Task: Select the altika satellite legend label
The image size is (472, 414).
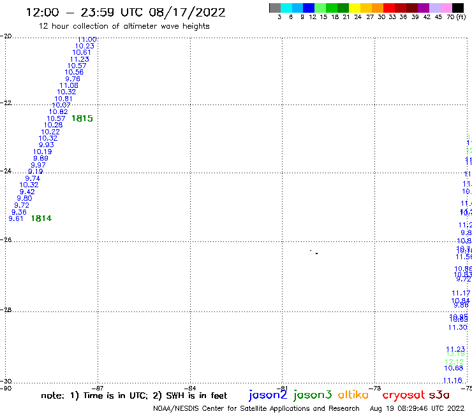Action: click(353, 395)
